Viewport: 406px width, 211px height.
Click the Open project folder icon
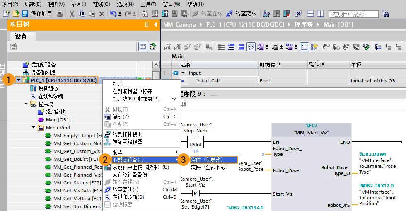pos(16,14)
